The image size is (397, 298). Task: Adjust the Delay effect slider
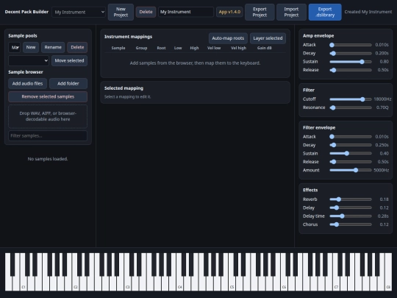pyautogui.click(x=351, y=207)
